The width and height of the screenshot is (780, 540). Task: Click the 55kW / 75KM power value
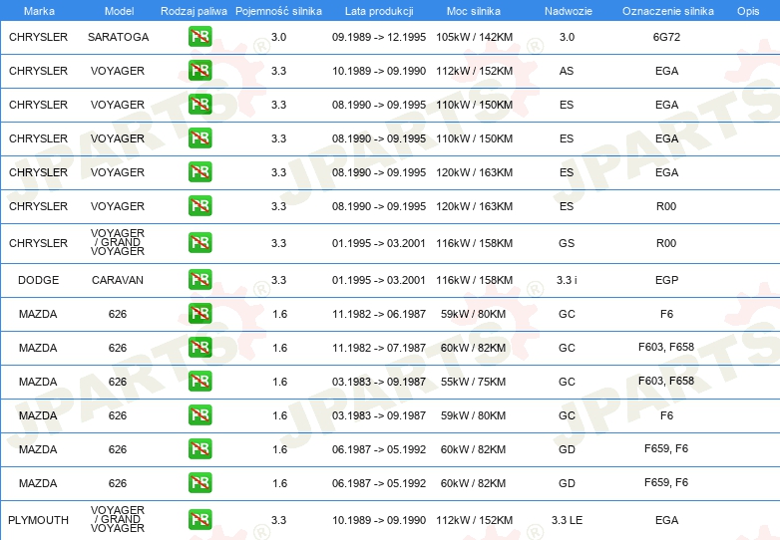click(473, 382)
